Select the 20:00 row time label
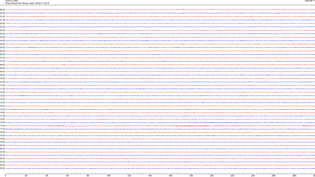The image size is (315, 177). [2, 146]
